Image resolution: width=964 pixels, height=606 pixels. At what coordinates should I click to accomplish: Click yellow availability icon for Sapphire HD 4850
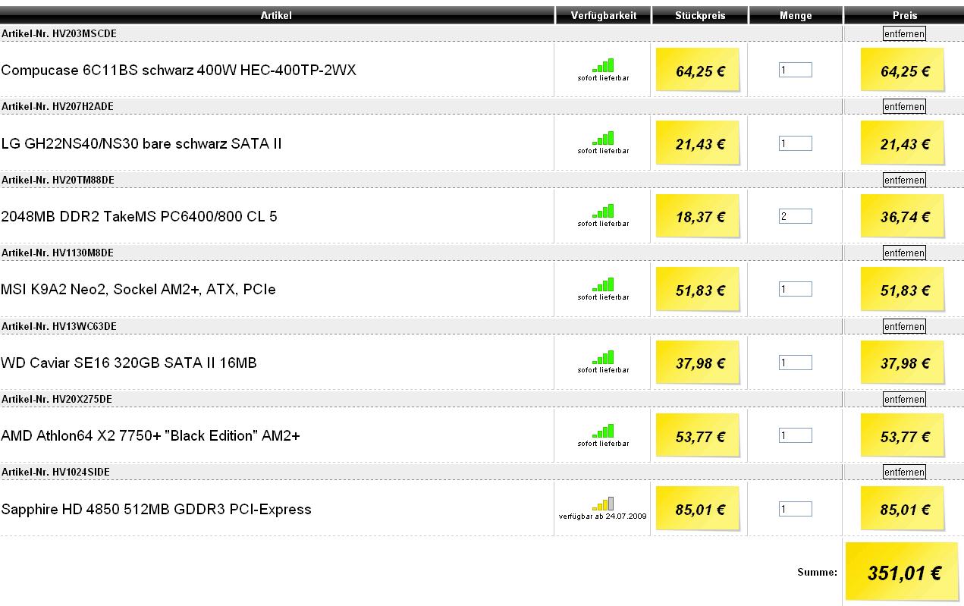coord(603,504)
